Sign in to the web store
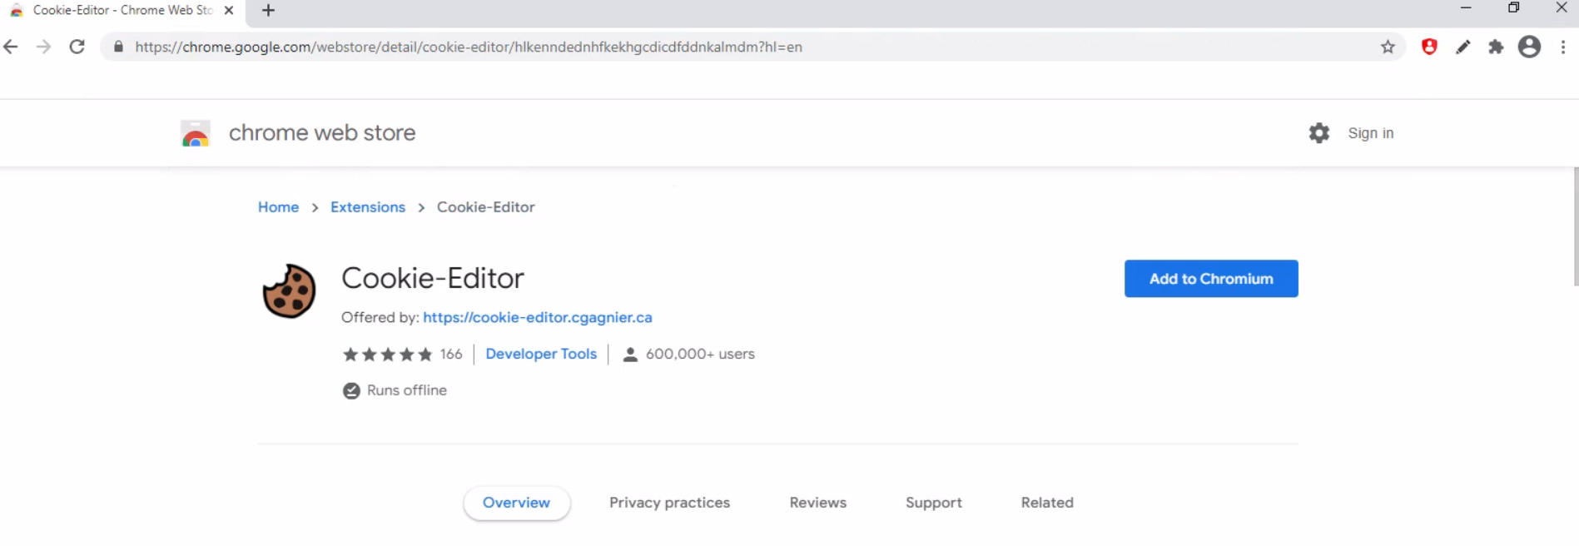Image resolution: width=1579 pixels, height=546 pixels. 1370,133
